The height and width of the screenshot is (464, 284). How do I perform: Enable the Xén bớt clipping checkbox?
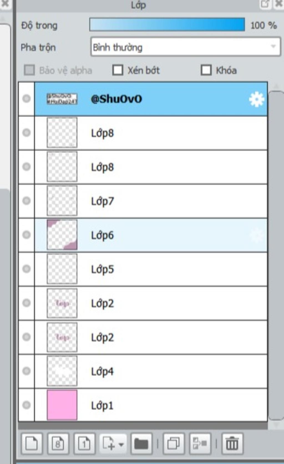[118, 70]
